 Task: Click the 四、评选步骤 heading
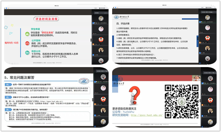123,23
